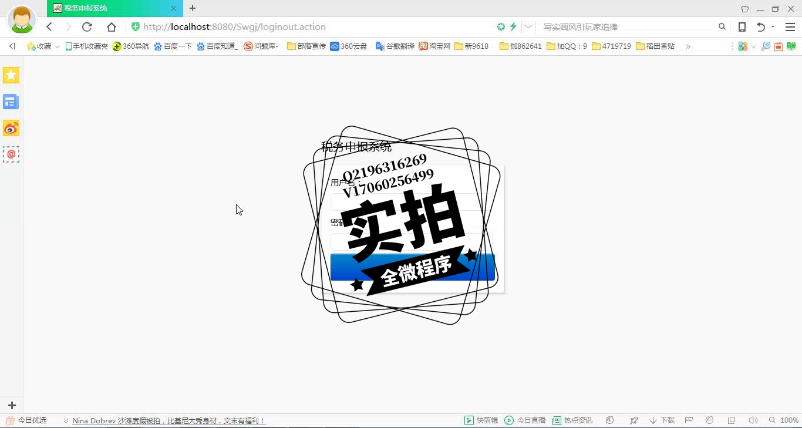Open the 稻田香贴 bookmark folder
The image size is (802, 428).
click(x=655, y=46)
